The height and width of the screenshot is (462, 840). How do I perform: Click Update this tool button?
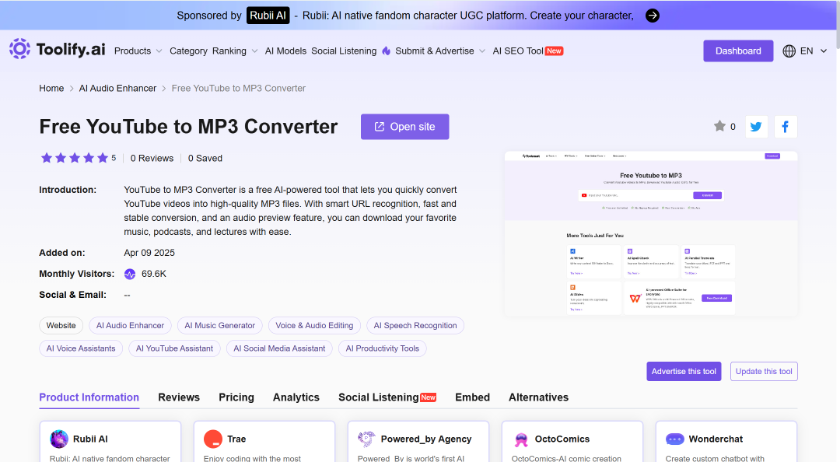[x=764, y=372]
